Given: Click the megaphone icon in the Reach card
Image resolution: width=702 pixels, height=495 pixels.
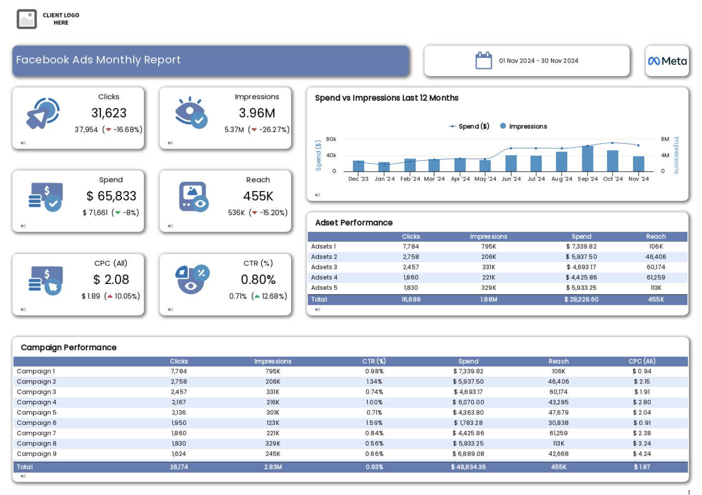Looking at the screenshot, I should tap(170, 226).
